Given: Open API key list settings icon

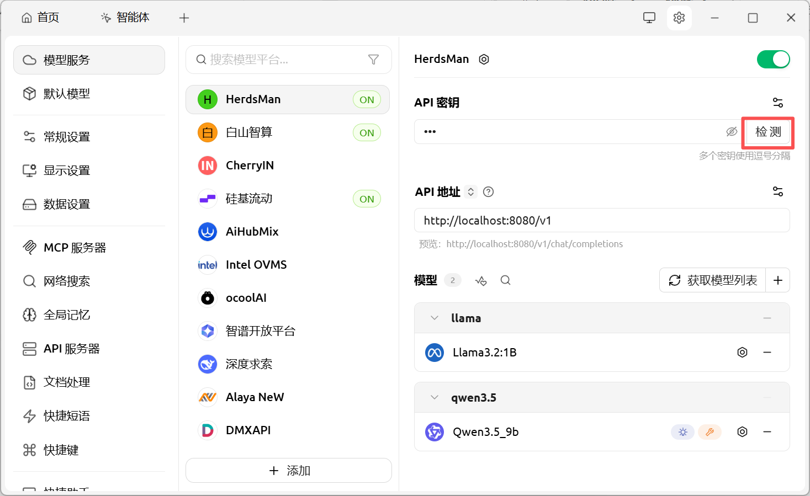Looking at the screenshot, I should click(x=778, y=103).
